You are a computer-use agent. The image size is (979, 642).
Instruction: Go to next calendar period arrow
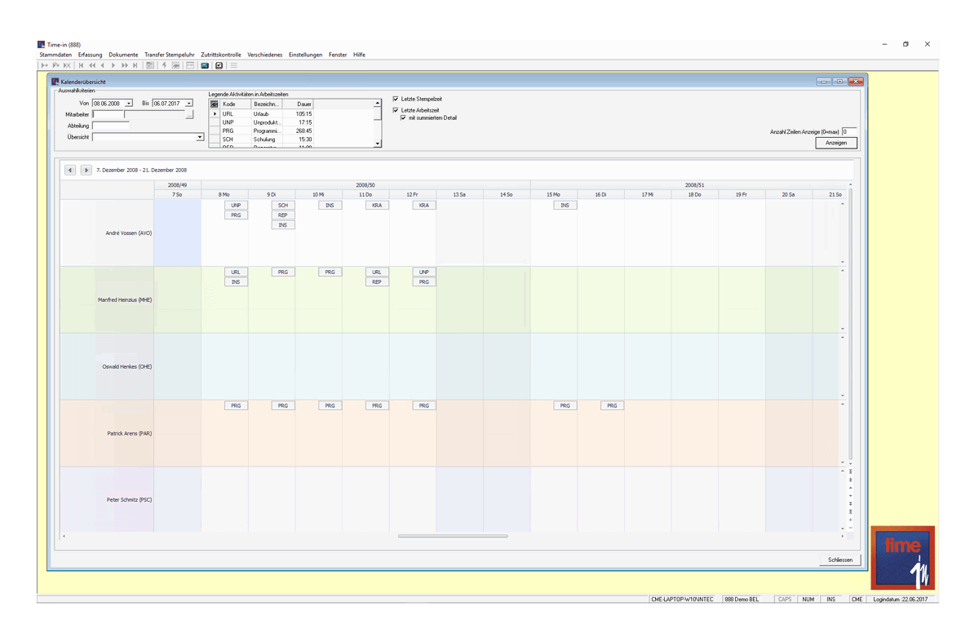point(86,170)
